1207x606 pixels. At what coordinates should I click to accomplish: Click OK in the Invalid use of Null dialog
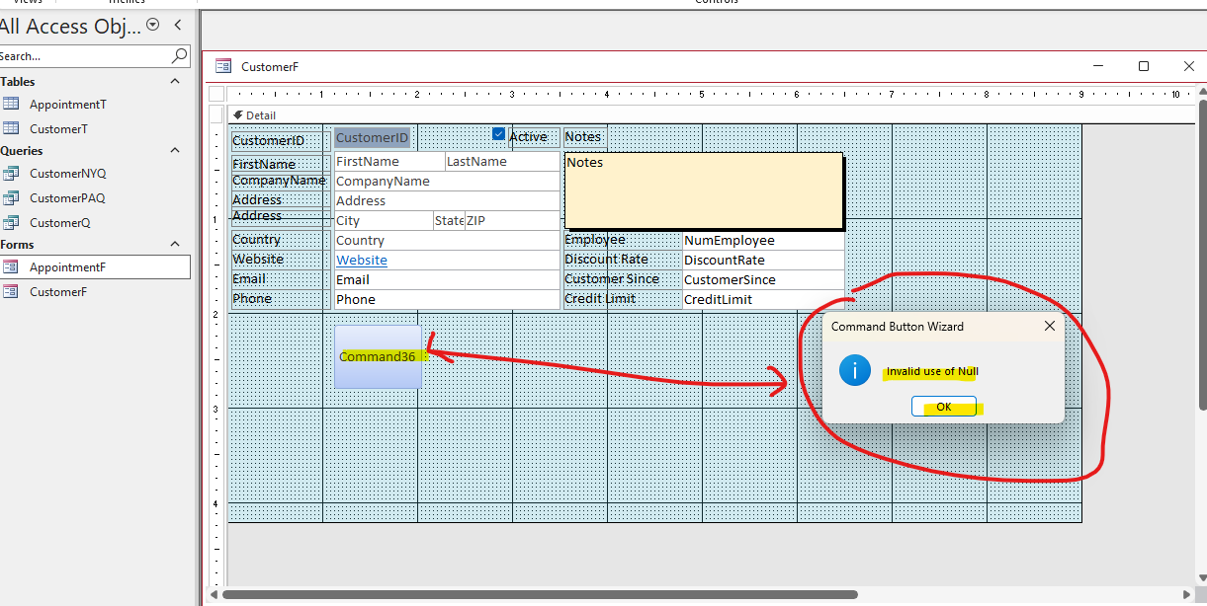[x=943, y=407]
